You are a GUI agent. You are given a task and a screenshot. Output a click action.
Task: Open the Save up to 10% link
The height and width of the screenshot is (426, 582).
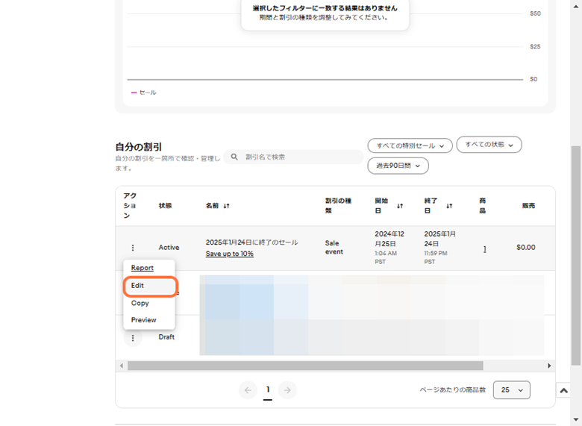229,254
